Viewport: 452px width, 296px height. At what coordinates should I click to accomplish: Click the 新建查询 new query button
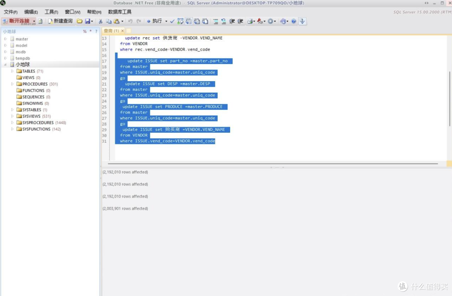pos(60,21)
